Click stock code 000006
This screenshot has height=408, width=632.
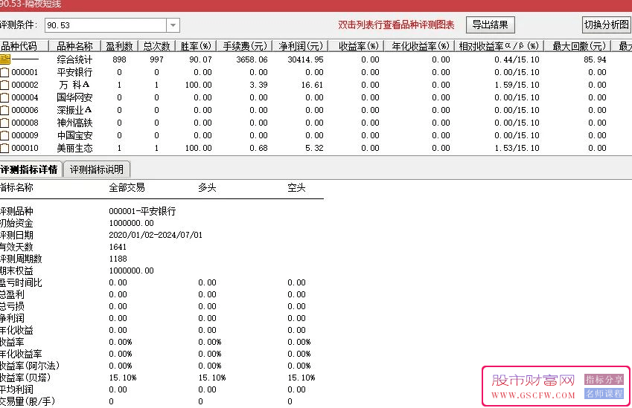coord(25,110)
